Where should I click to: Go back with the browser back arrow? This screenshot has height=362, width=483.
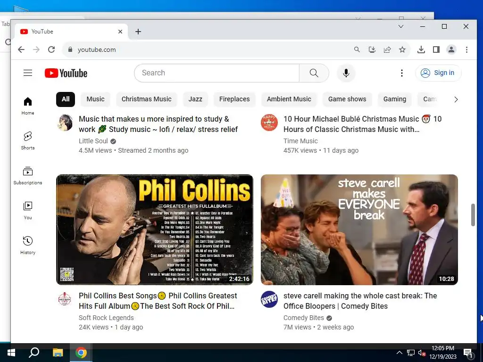[21, 49]
